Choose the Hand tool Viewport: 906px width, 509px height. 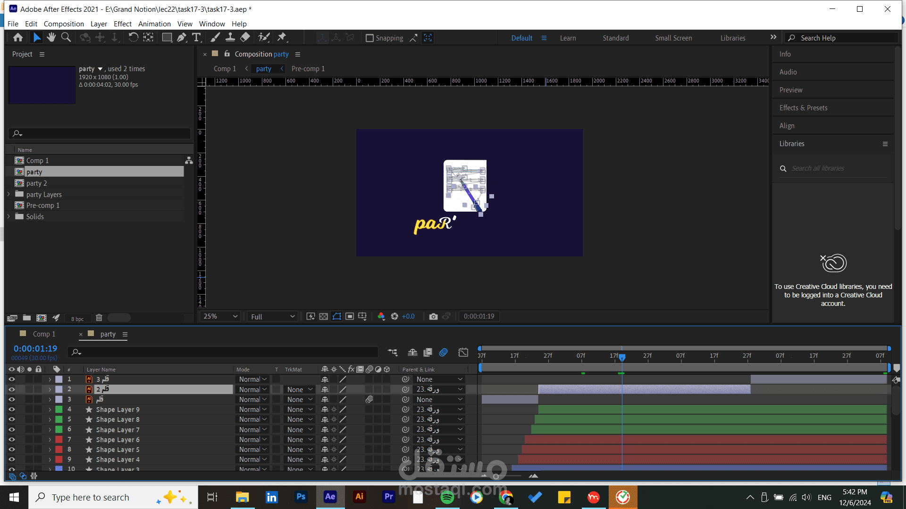(51, 38)
